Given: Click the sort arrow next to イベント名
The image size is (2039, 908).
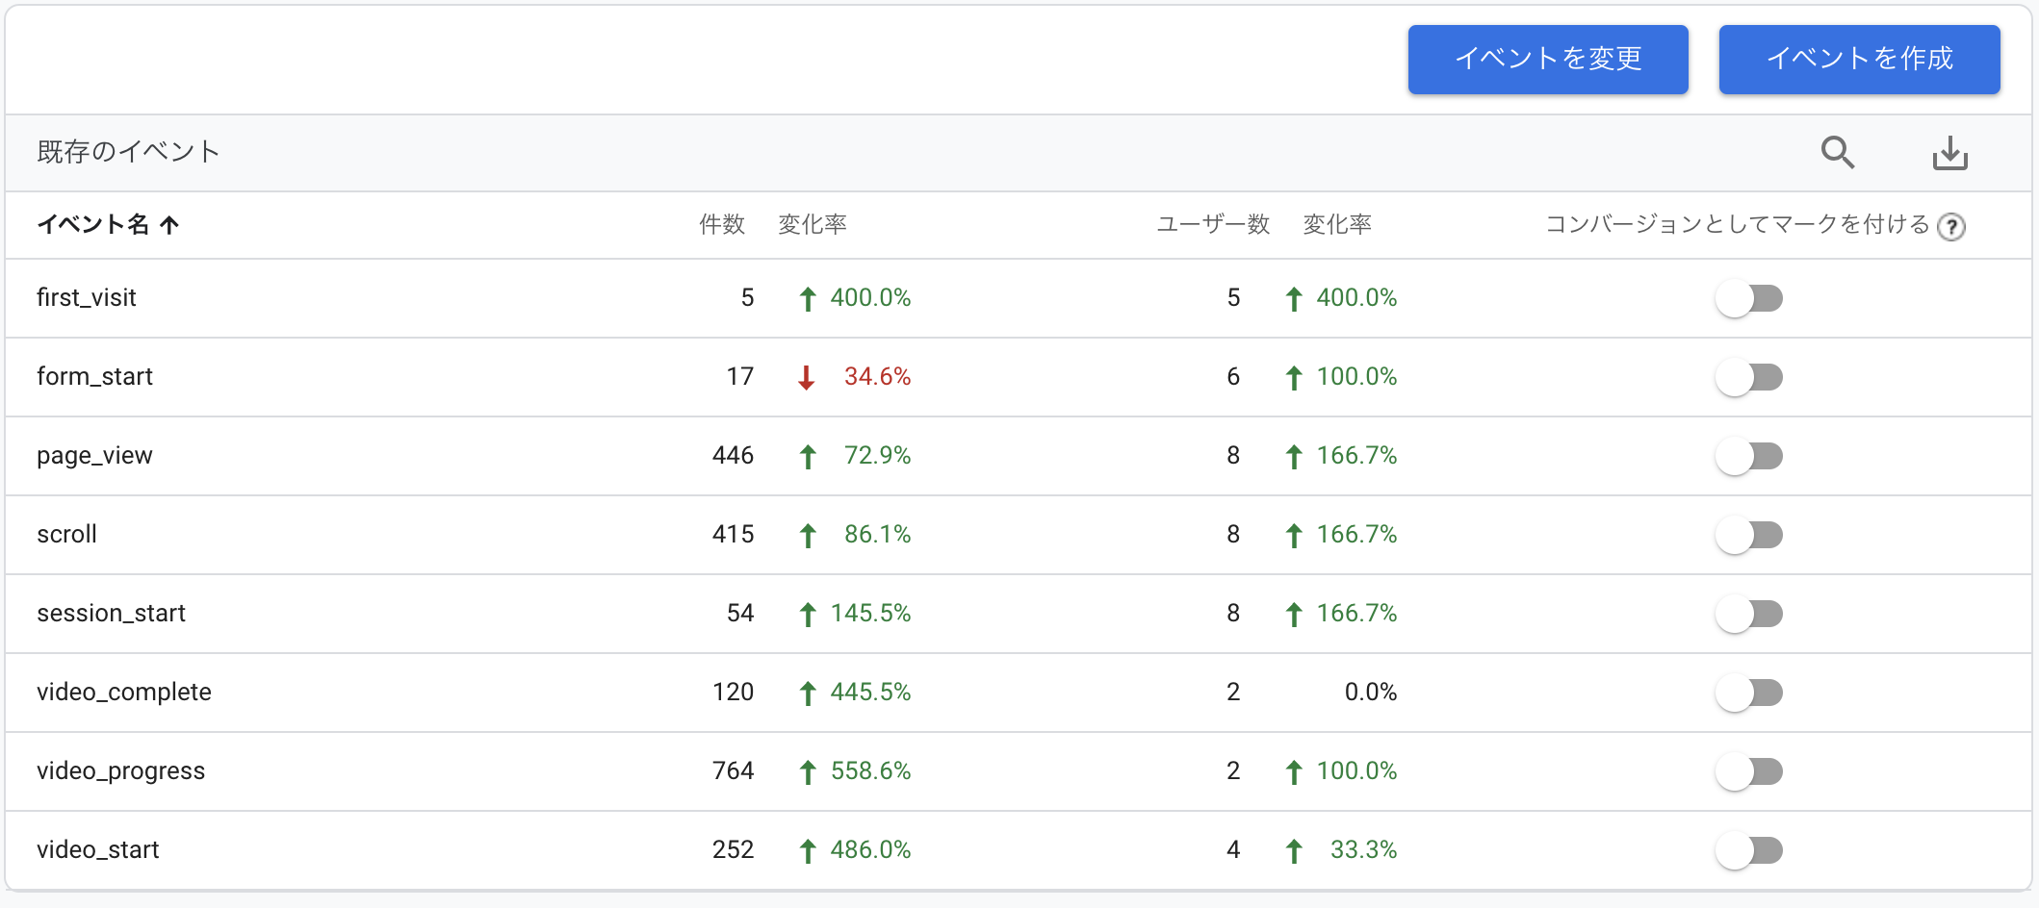Looking at the screenshot, I should [169, 225].
